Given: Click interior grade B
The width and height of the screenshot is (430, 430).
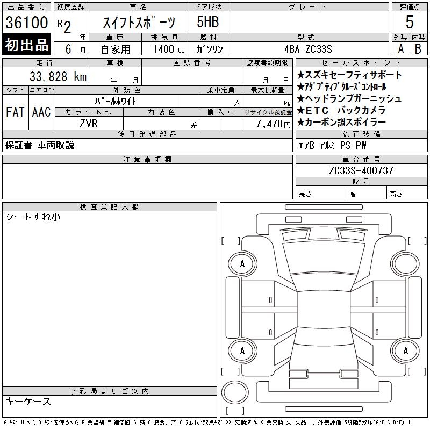Looking at the screenshot, I should tap(418, 49).
